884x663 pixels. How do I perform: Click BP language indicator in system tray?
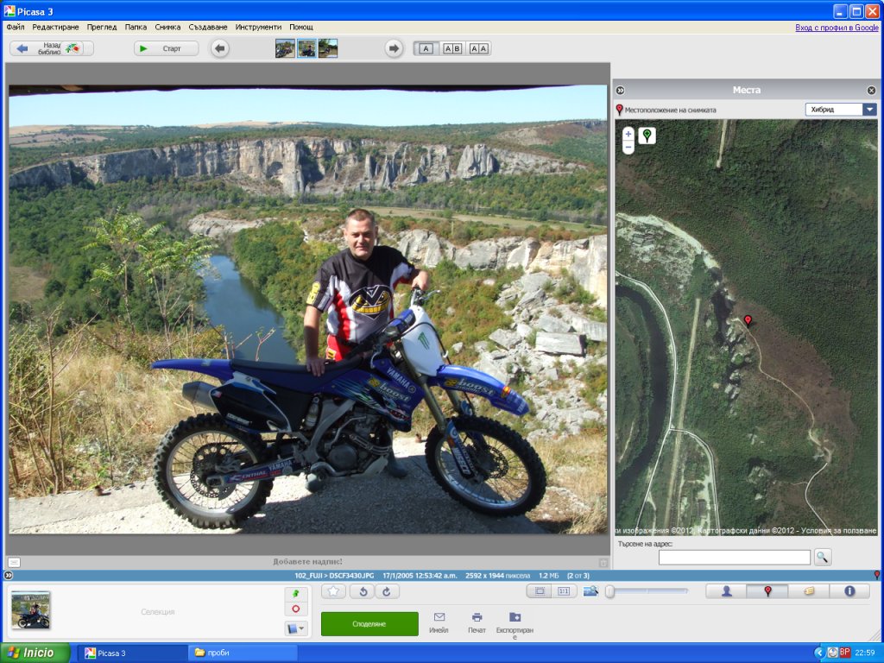click(x=844, y=653)
